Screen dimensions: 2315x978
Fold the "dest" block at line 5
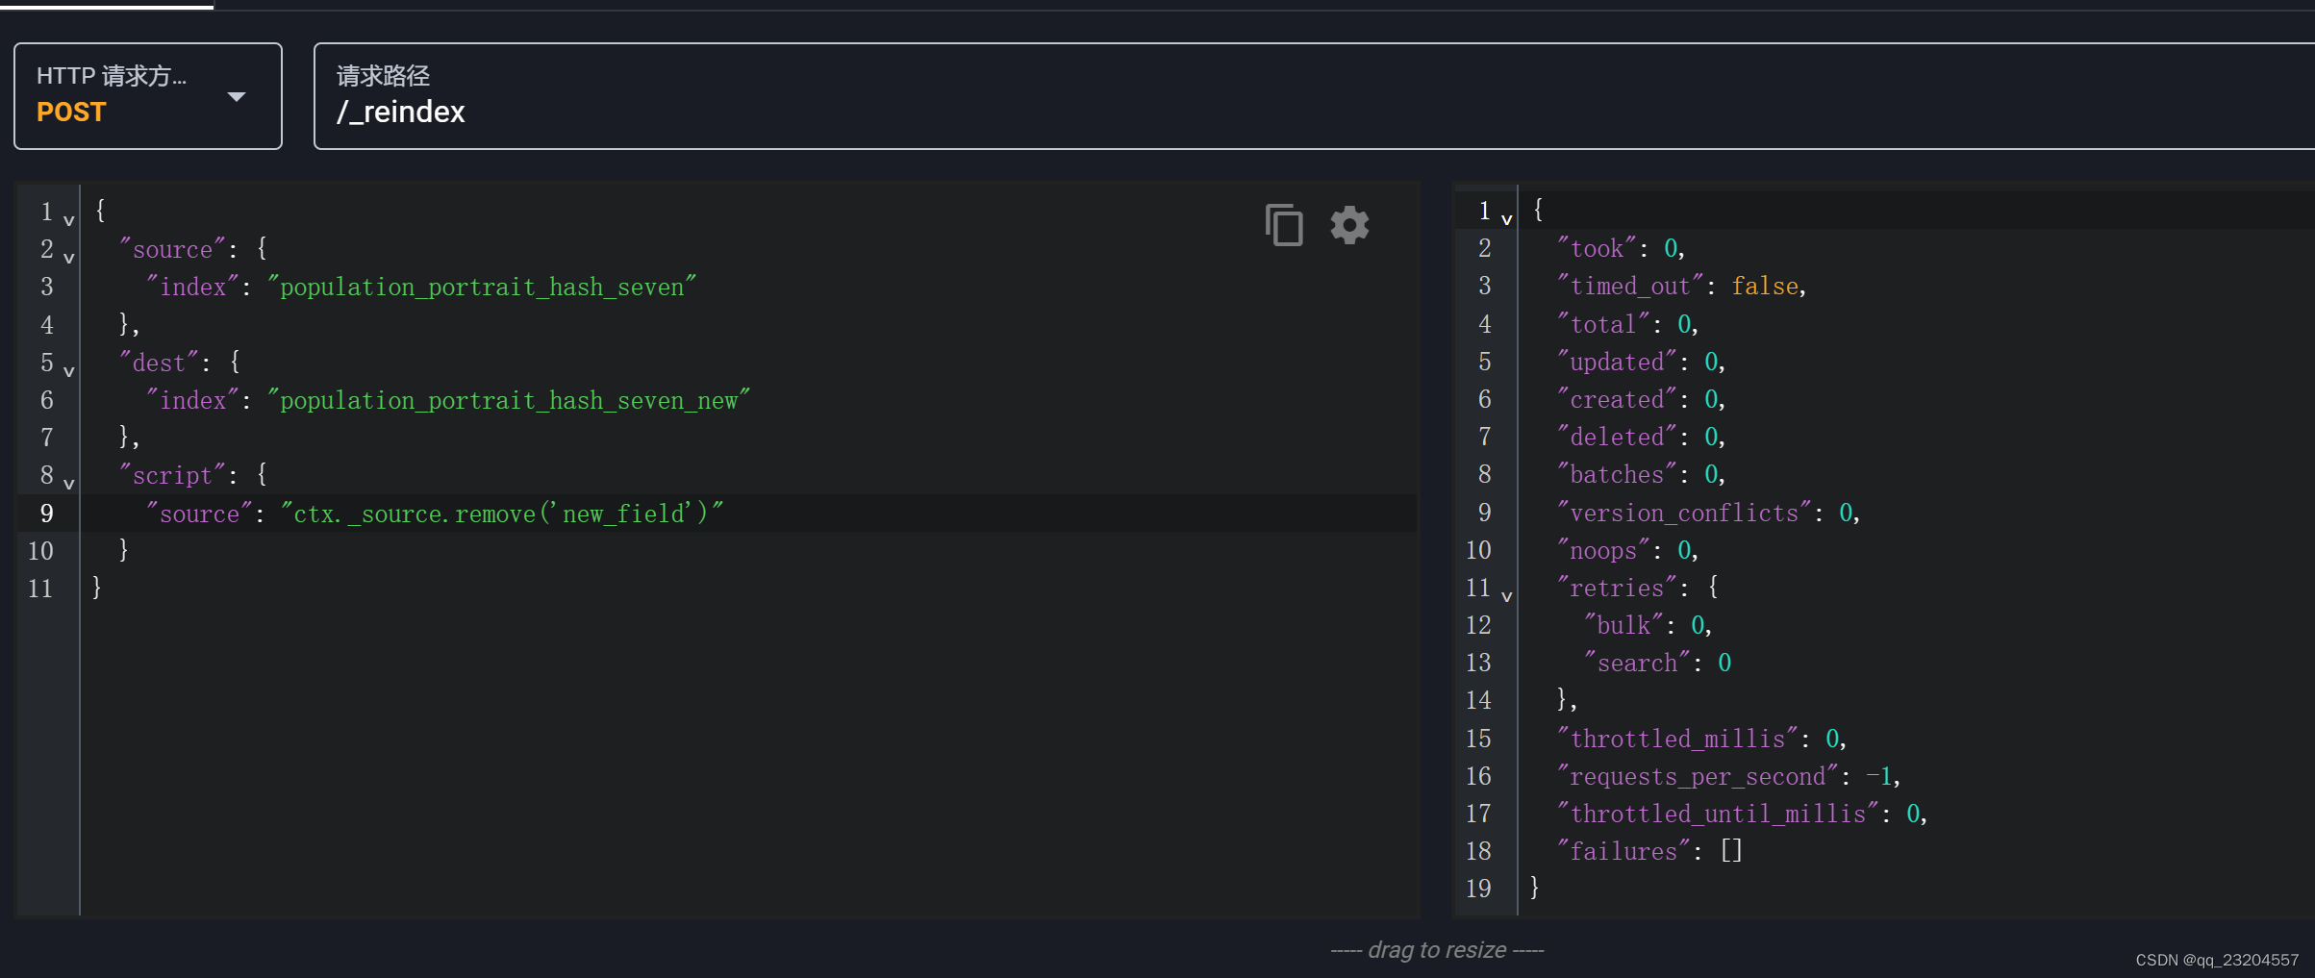click(x=69, y=371)
